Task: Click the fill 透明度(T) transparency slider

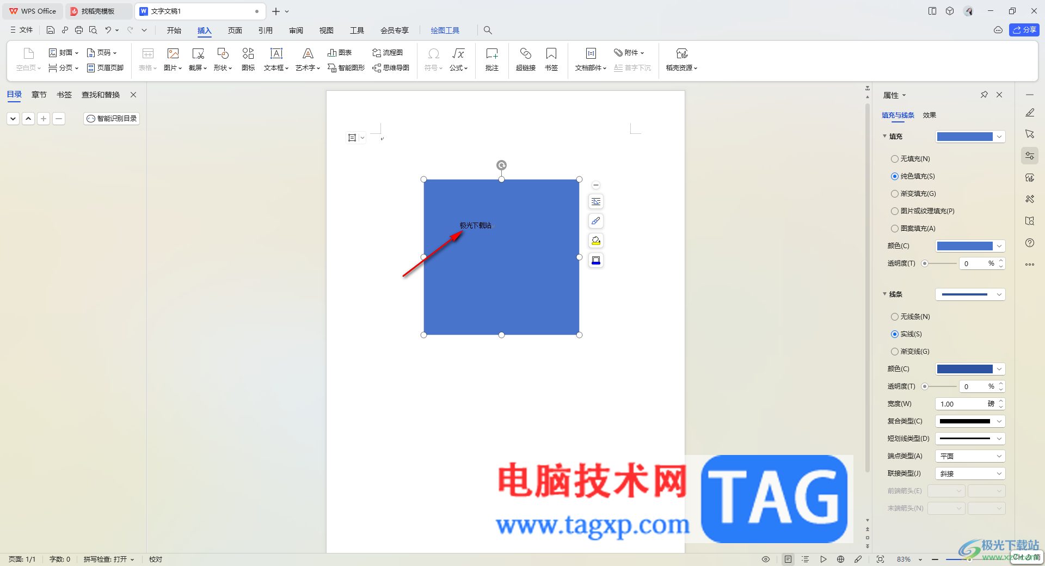Action: pos(939,263)
